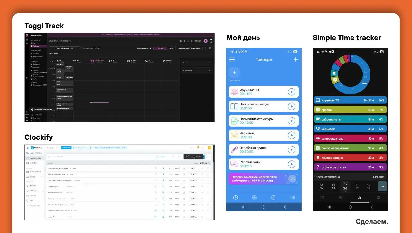Open the statistics chart tab in Simple Time Tracker
Screen dimensions: 412x233
pyautogui.click(x=360, y=198)
